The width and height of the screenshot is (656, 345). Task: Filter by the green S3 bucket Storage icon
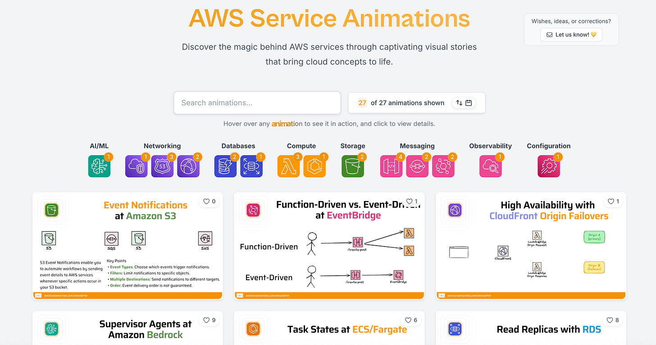[x=353, y=166]
